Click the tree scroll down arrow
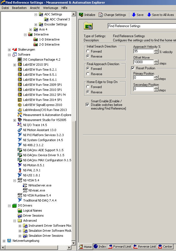 tap(73, 243)
